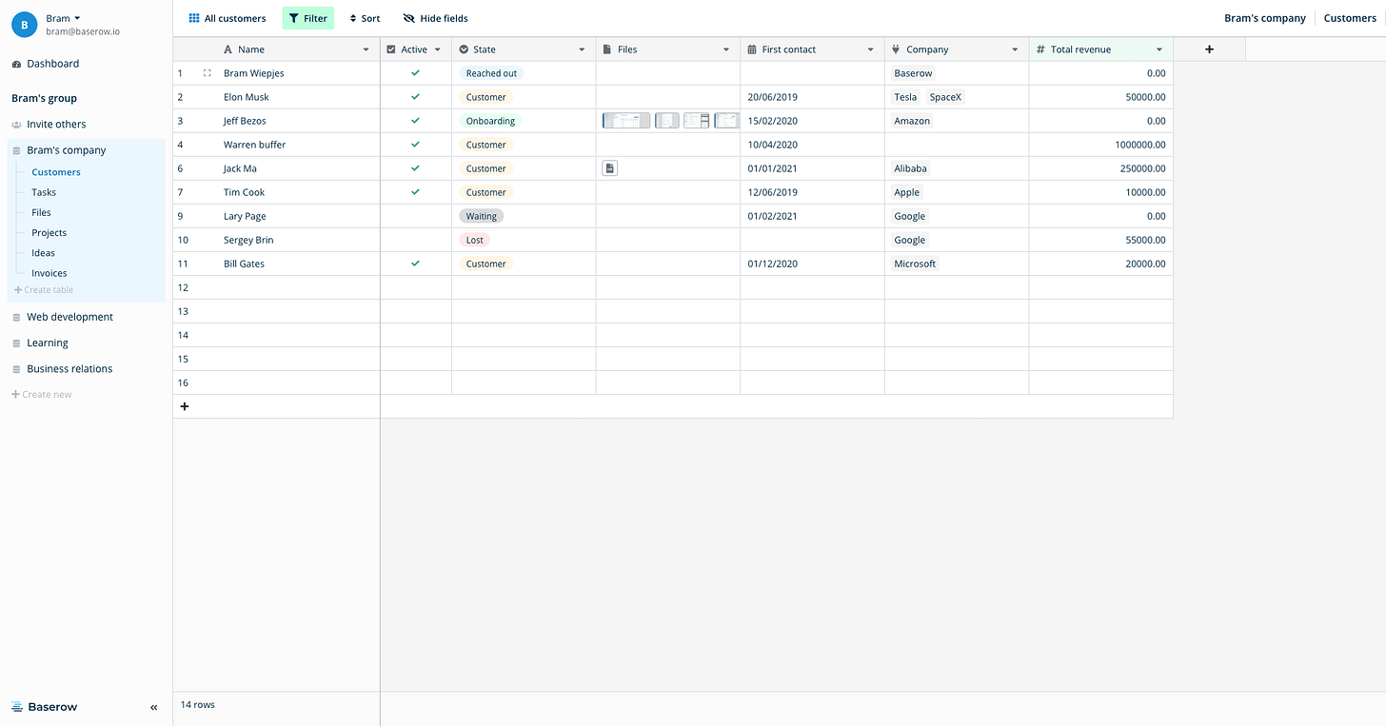The height and width of the screenshot is (726, 1386).
Task: Open first file thumbnail in Jeff Bezos row
Action: 626,121
